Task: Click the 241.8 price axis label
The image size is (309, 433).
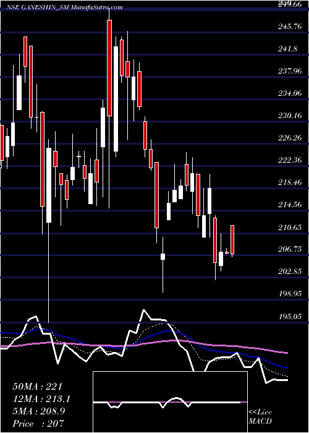Action: tap(288, 49)
